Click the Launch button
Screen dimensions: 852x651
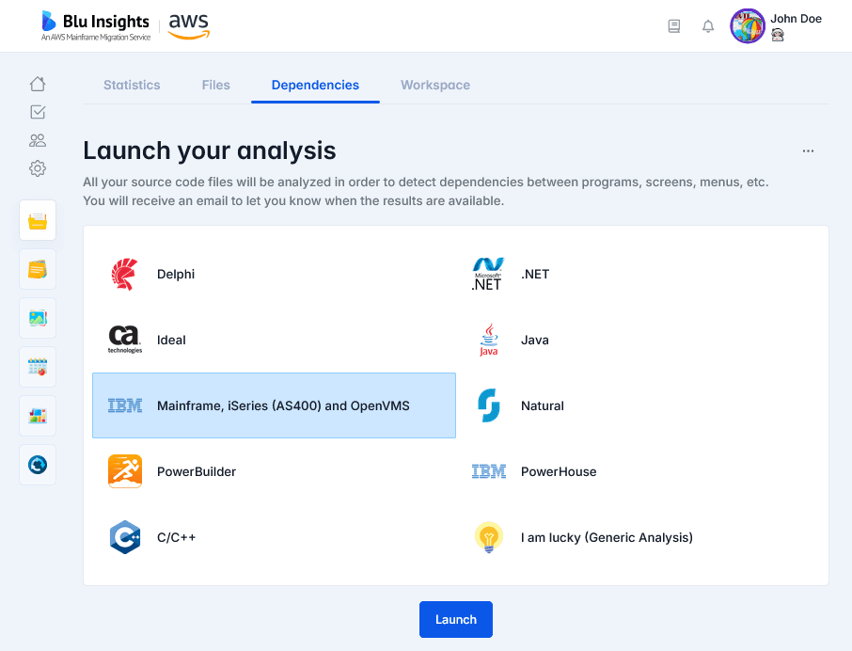(x=456, y=619)
